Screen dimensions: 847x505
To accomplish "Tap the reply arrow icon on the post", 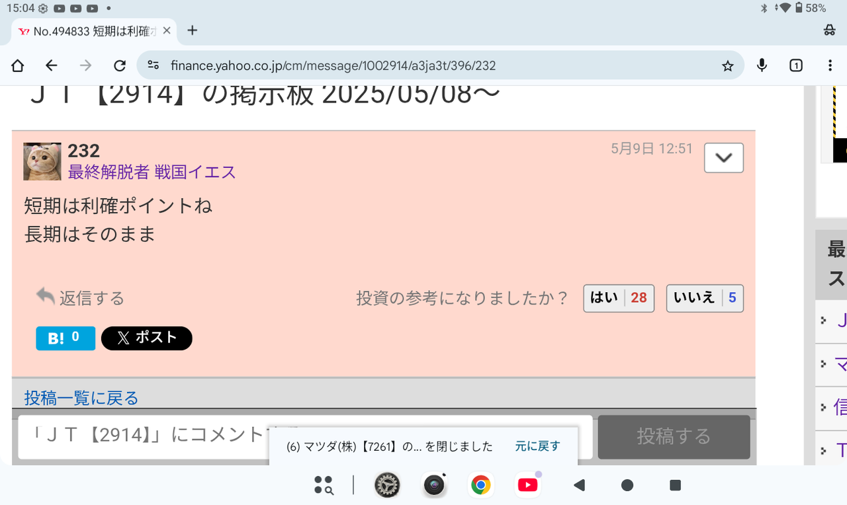I will [x=45, y=295].
